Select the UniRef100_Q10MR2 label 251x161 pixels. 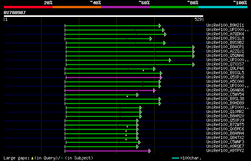coord(225,112)
